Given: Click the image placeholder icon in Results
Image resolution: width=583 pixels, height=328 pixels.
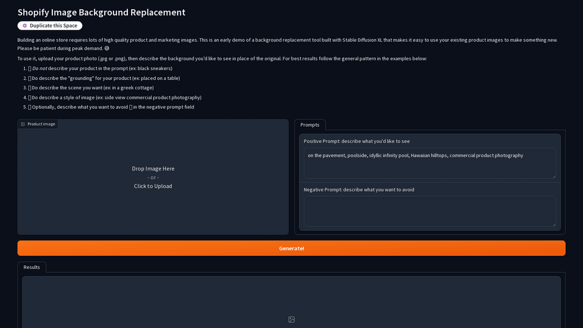Looking at the screenshot, I should [291, 319].
